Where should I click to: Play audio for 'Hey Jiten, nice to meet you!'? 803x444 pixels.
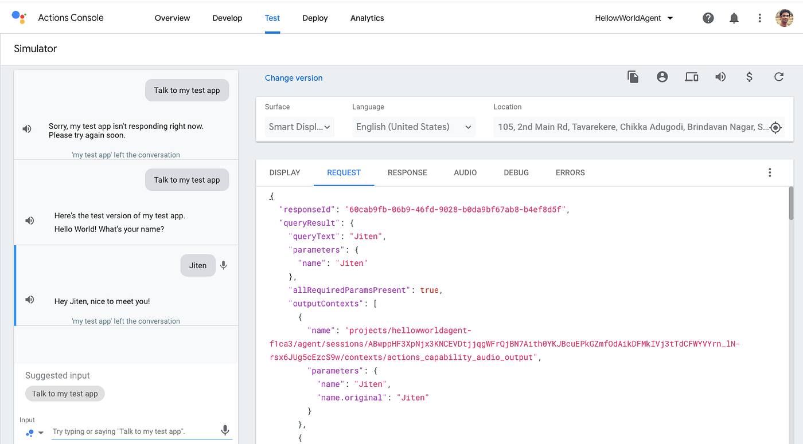(30, 300)
